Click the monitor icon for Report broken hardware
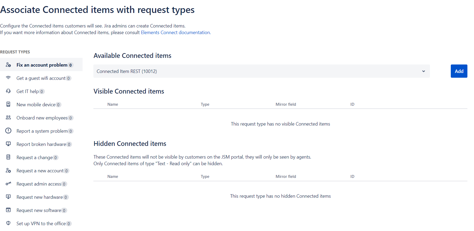474x231 pixels. click(x=8, y=144)
